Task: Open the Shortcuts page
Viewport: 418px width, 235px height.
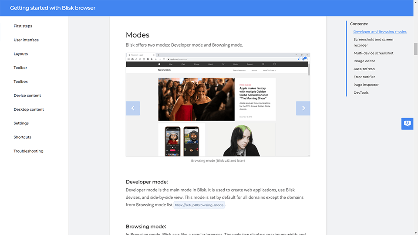Action: click(x=22, y=137)
